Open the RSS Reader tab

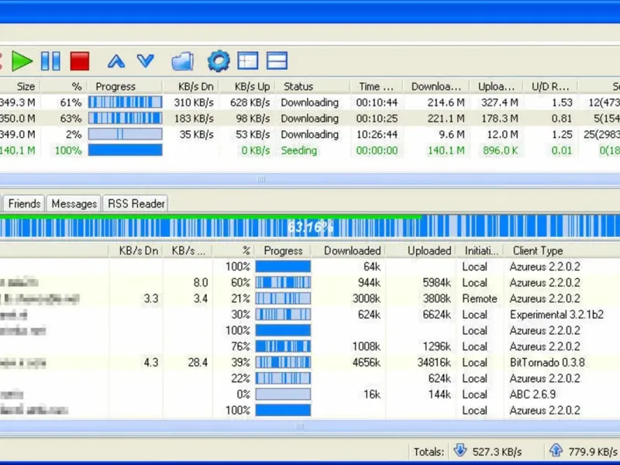point(136,204)
